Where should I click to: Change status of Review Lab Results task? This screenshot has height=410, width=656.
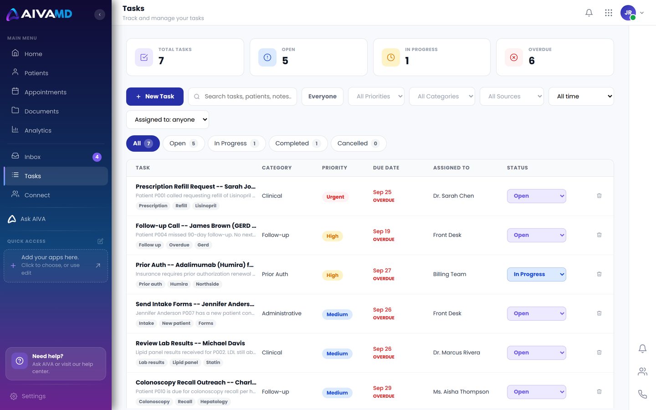(537, 353)
